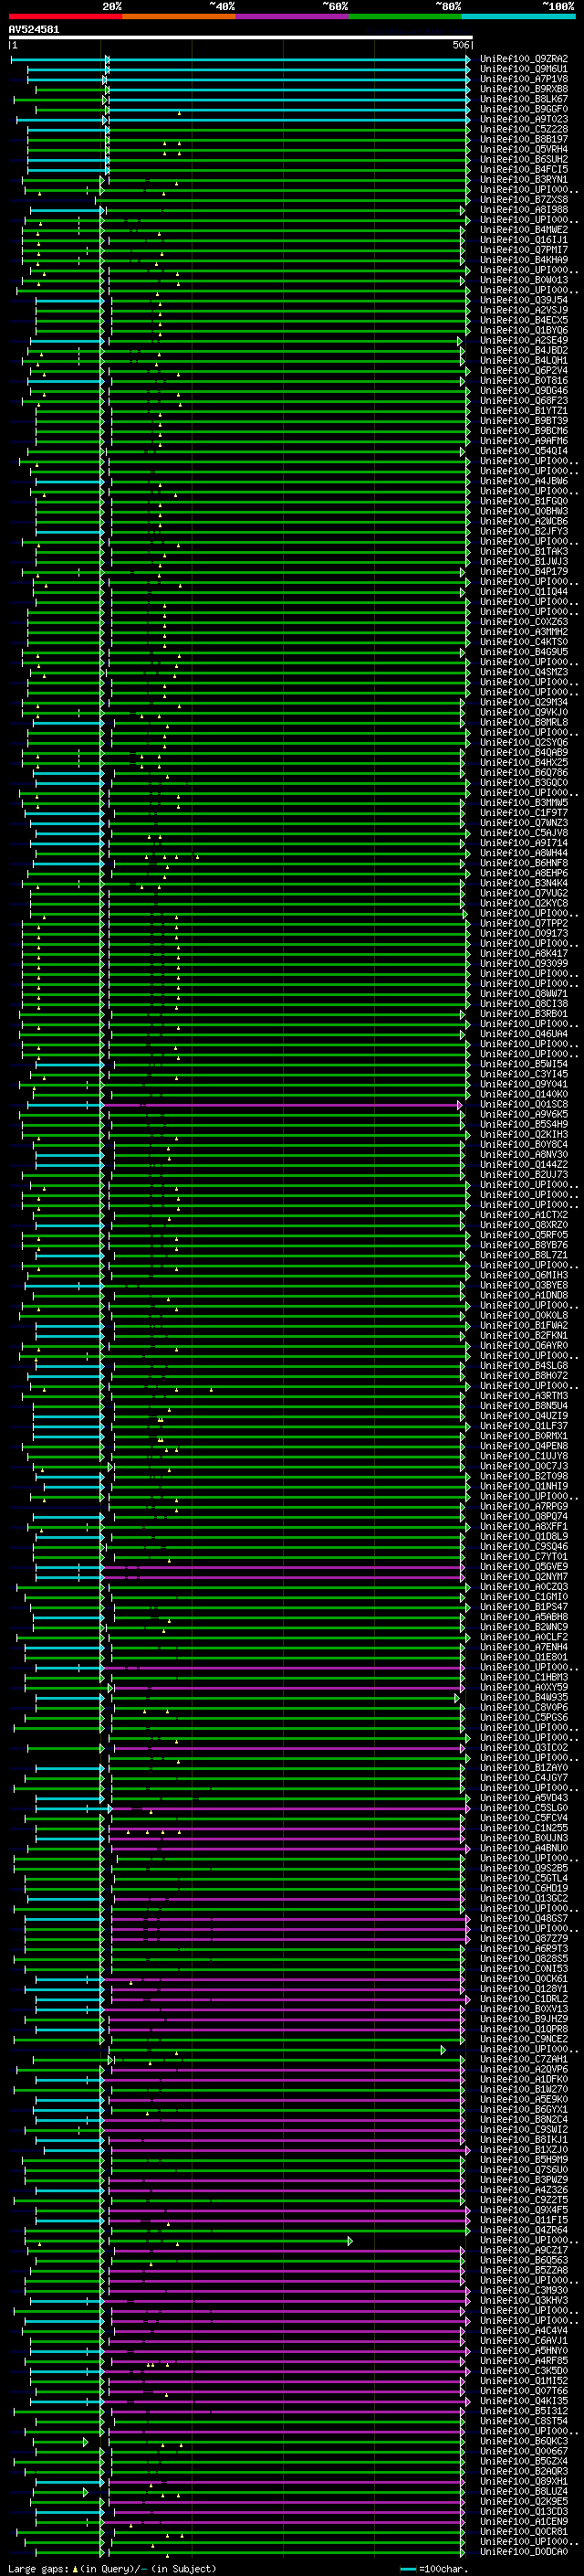Select hit label UniRef100_A4C4V4
Screen dimensions: 584x2576
pos(524,2330)
